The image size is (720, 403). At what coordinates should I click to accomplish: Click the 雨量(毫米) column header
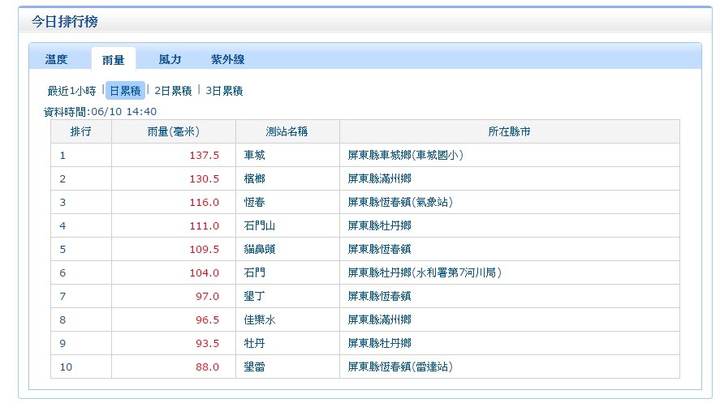click(x=173, y=131)
